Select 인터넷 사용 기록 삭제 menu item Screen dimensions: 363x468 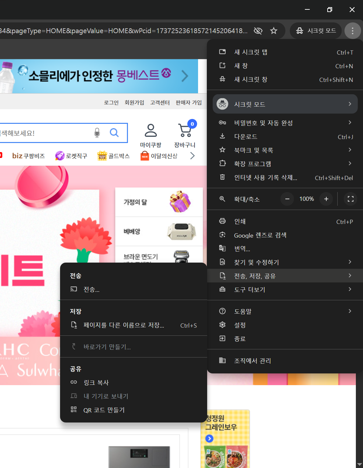click(x=285, y=177)
